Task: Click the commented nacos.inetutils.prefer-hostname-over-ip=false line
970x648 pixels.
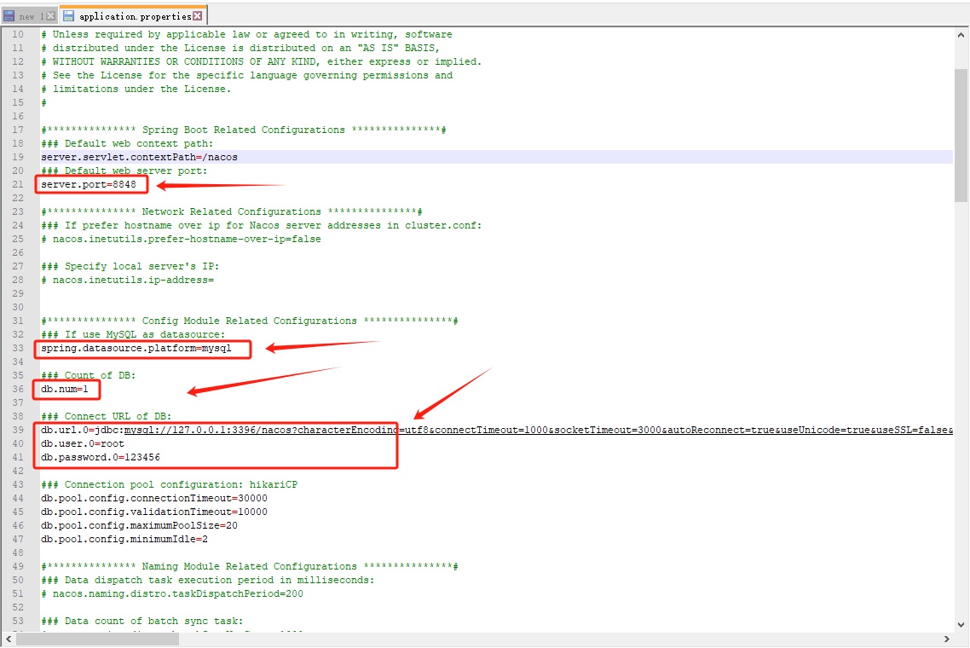Action: coord(182,239)
